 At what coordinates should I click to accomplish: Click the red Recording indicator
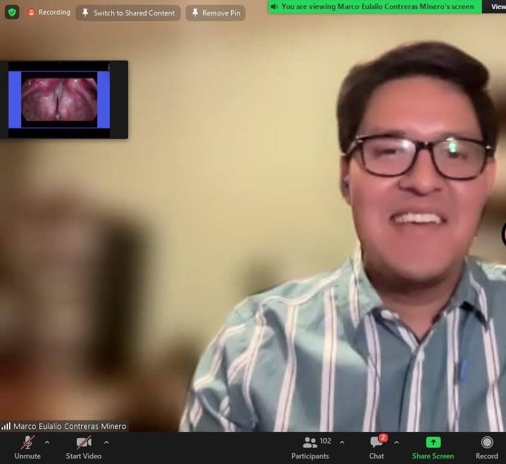tap(48, 12)
